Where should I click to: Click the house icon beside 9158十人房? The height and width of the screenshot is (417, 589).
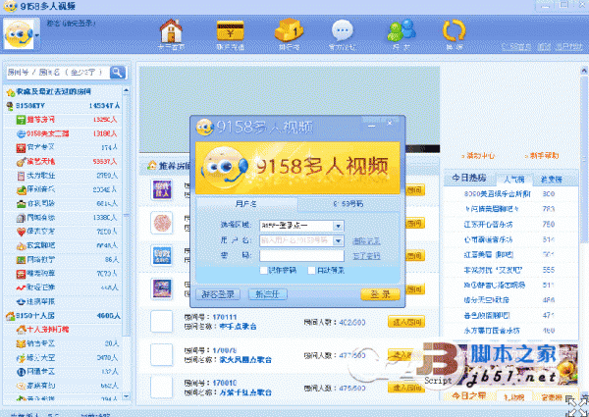tap(10, 316)
